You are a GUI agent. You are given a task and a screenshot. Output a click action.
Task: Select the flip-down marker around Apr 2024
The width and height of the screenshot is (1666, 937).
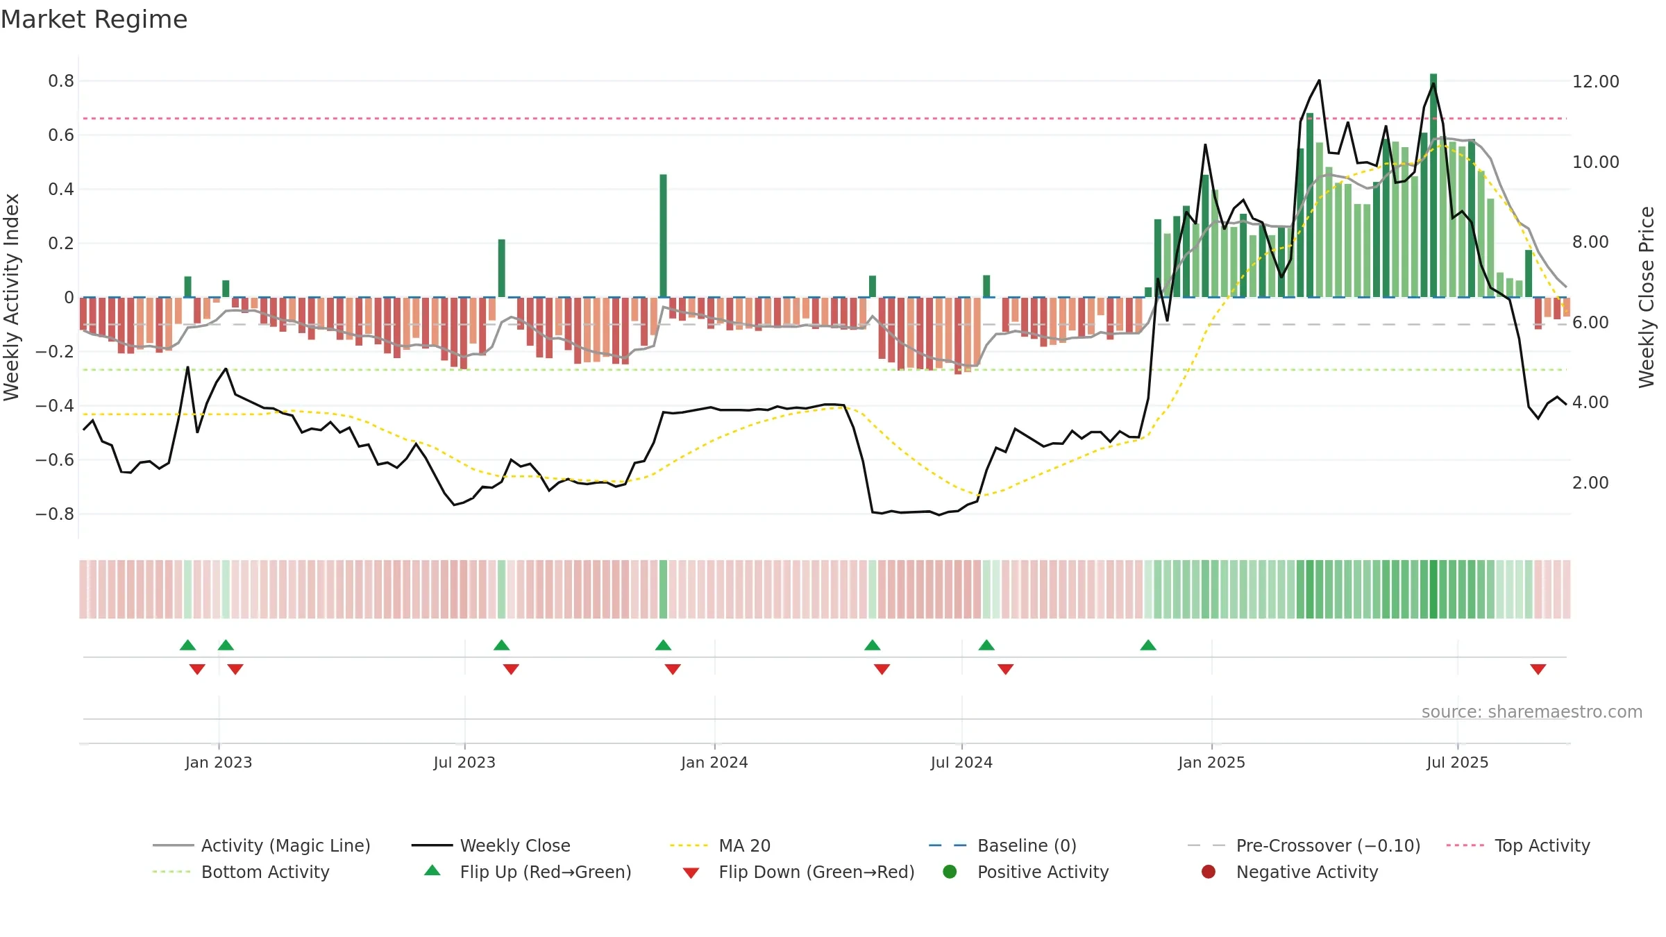tap(882, 669)
